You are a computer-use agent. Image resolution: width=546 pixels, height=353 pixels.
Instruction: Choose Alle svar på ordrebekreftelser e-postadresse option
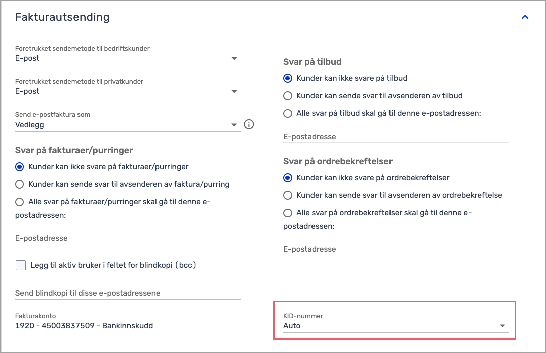[288, 213]
